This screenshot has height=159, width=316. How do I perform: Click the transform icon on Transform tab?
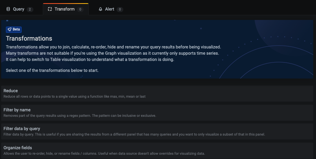[50, 9]
